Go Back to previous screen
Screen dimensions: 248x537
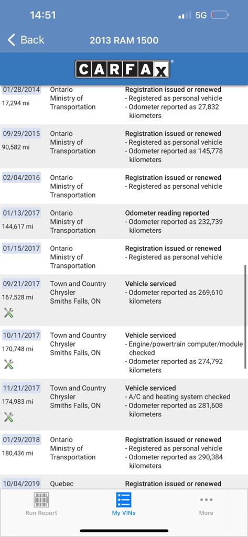[26, 40]
